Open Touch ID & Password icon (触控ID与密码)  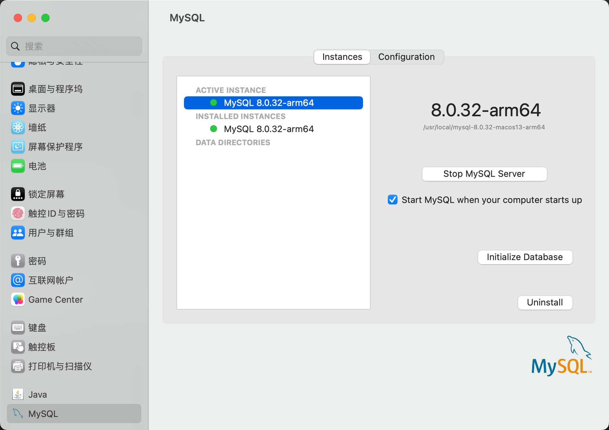[x=18, y=214]
